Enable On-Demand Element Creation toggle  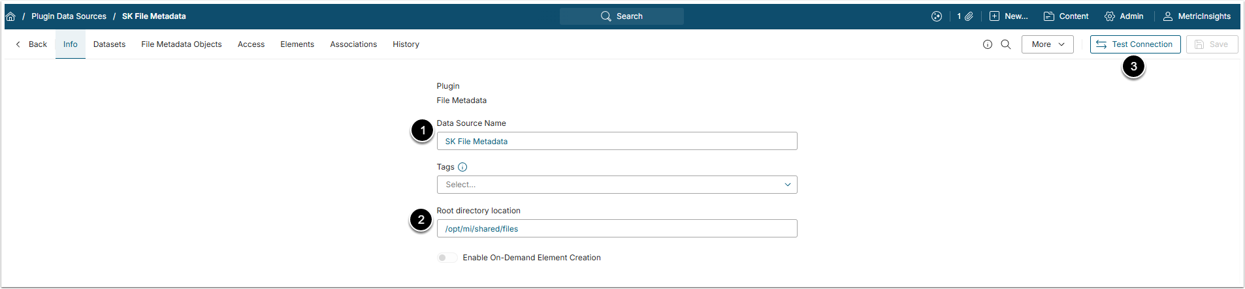(x=447, y=258)
